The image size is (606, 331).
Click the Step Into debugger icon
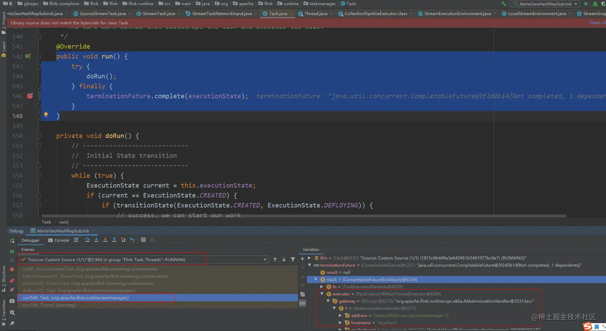pos(96,240)
